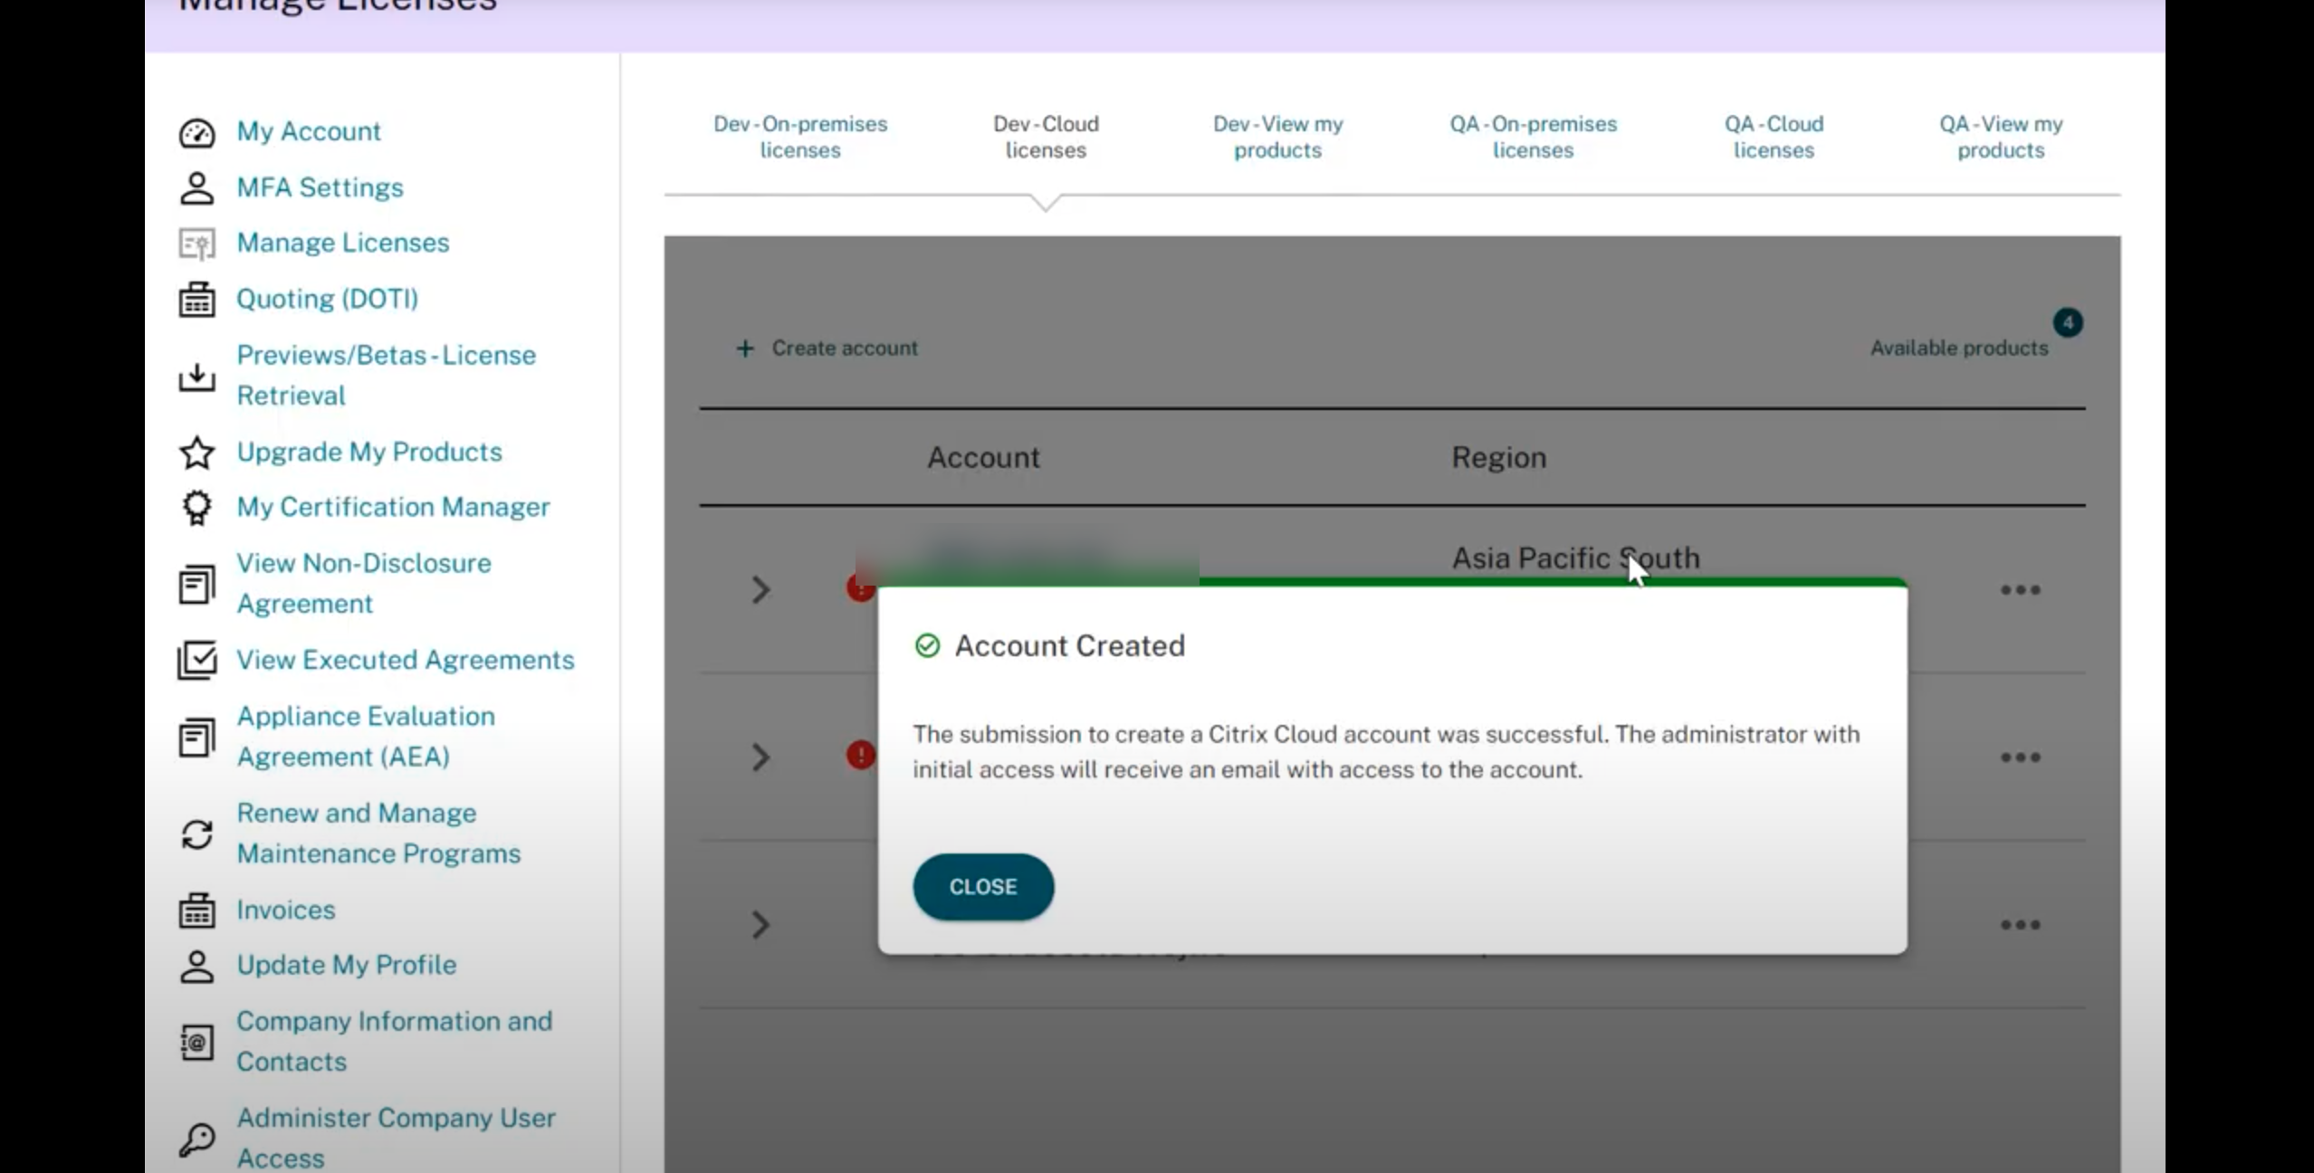Open the MFA Settings sidebar link

pyautogui.click(x=320, y=187)
